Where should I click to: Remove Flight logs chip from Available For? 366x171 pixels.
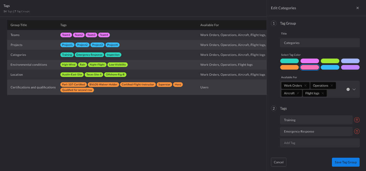[323, 93]
